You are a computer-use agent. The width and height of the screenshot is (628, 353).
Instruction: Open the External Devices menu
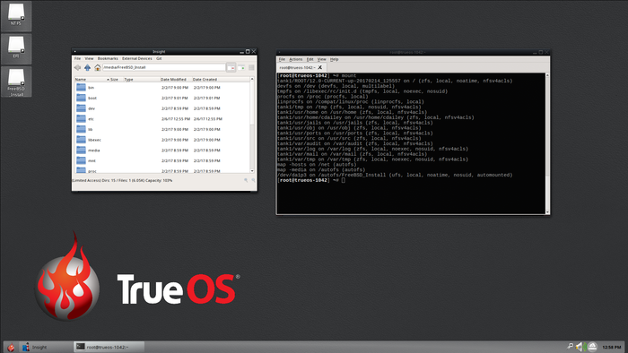[137, 58]
